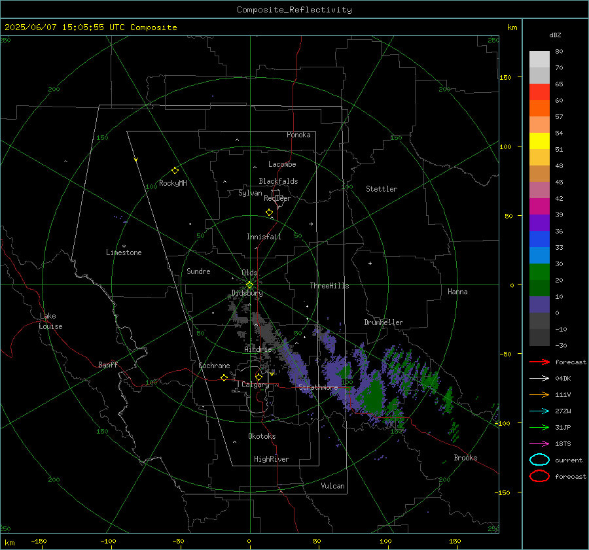
Task: Click the Sylvan town label
Action: 250,193
